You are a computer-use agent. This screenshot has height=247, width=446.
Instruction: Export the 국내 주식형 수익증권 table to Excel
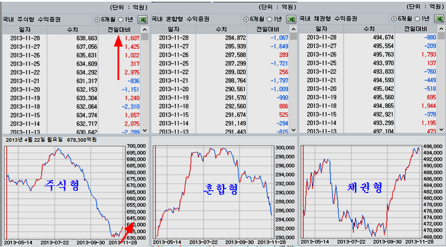point(142,19)
